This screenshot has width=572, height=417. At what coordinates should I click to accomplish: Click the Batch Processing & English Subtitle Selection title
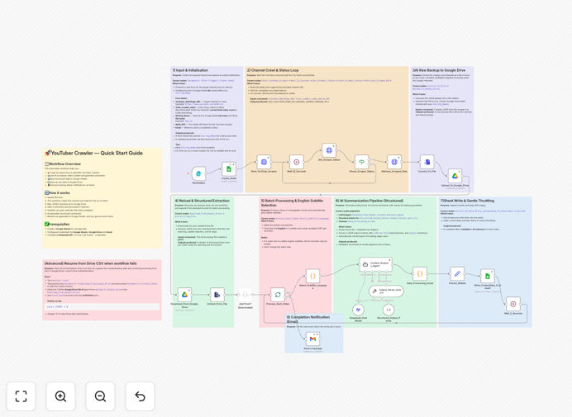[293, 203]
